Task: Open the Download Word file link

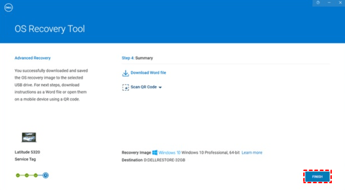Action: point(148,73)
